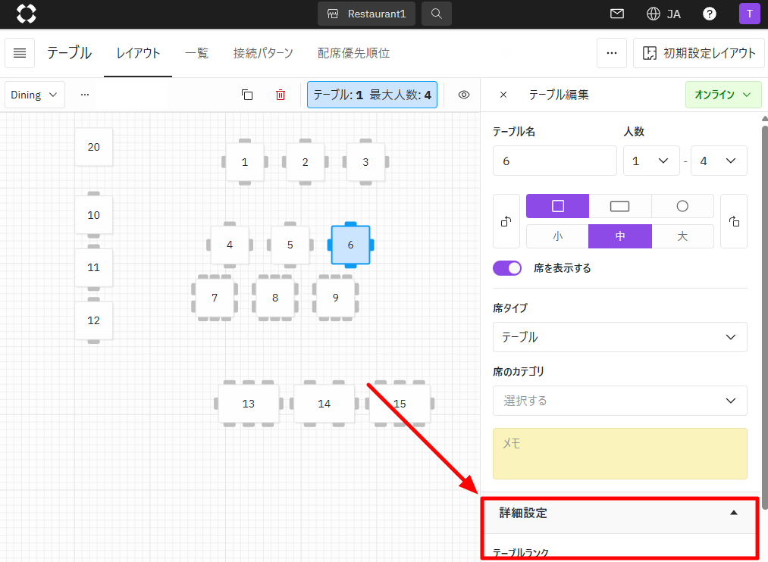The height and width of the screenshot is (562, 768).
Task: Switch to the 一覧 tab
Action: (196, 53)
